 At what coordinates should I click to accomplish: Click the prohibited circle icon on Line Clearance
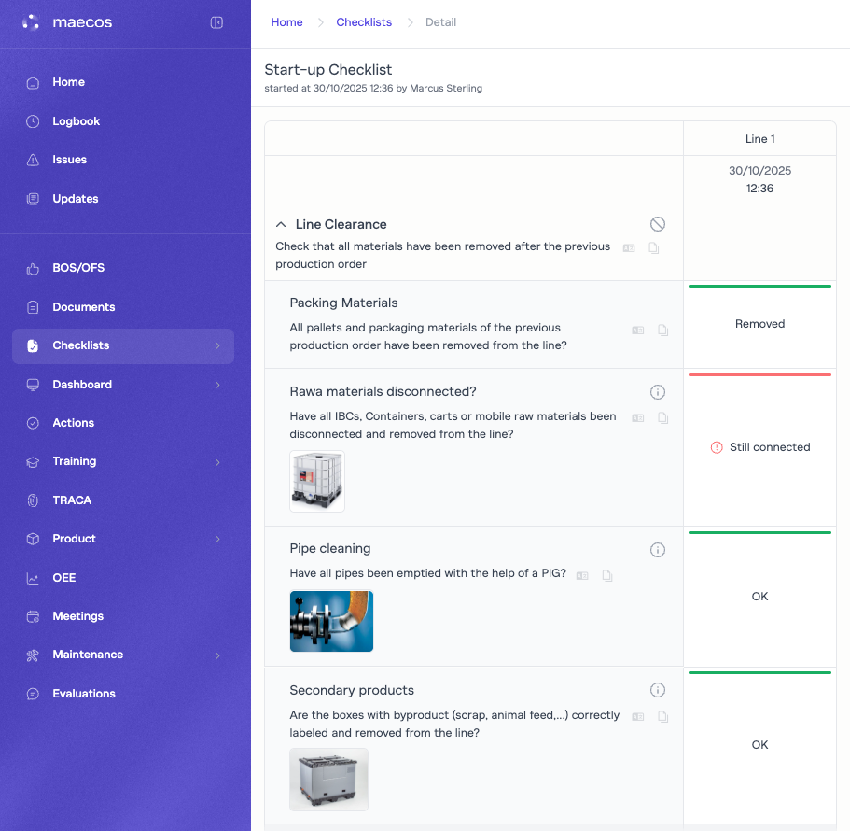coord(658,224)
